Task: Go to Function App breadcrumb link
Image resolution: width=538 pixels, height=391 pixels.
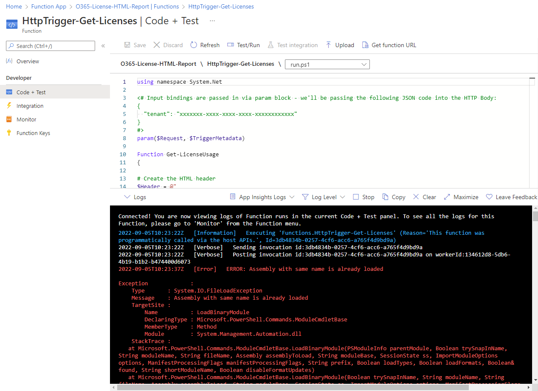Action: (49, 6)
